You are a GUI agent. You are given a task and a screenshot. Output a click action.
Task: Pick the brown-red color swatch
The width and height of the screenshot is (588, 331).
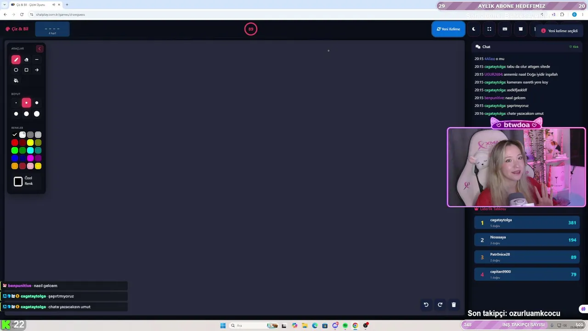tap(23, 166)
